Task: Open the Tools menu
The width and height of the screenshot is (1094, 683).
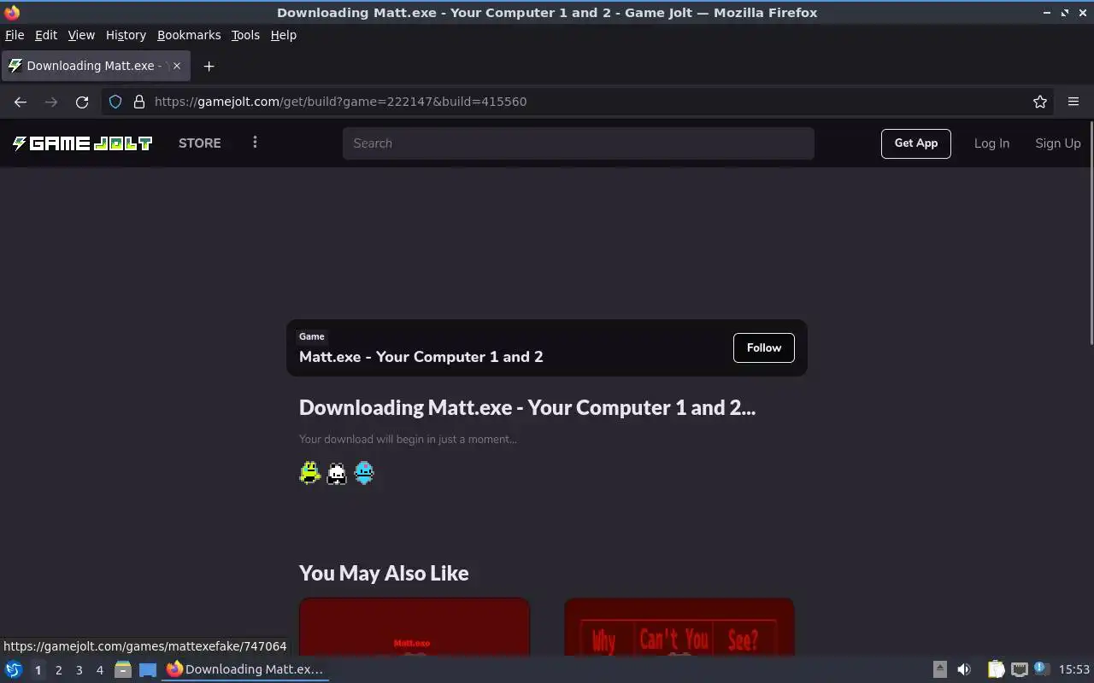Action: click(245, 35)
